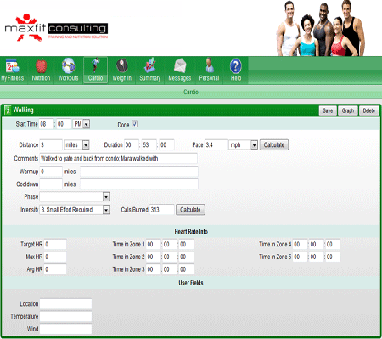Image resolution: width=382 pixels, height=339 pixels.
Task: Click the Save button
Action: tap(328, 110)
